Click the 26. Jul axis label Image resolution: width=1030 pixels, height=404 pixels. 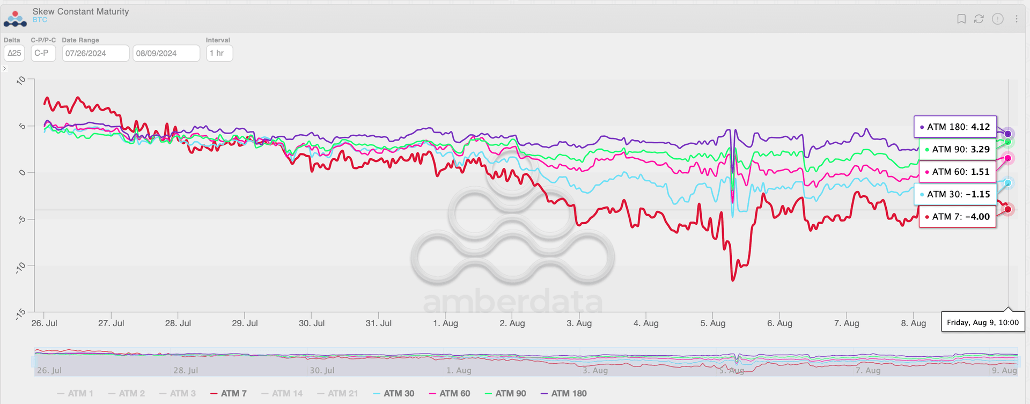44,323
